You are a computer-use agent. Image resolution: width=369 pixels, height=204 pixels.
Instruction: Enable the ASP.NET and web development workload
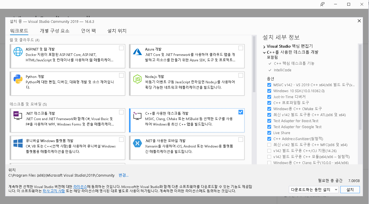tap(121, 48)
